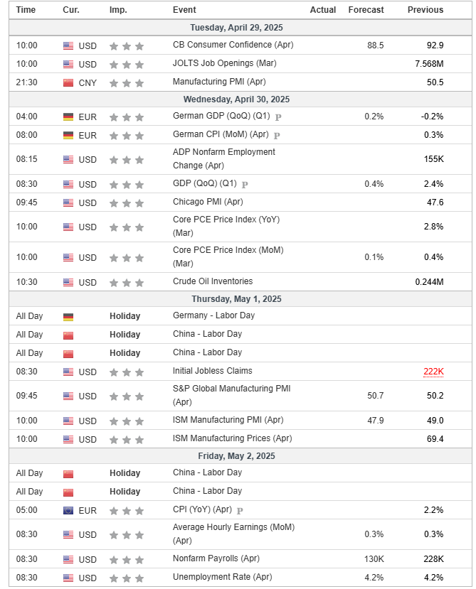Click the China flag on Manufacturing PMI row

pyautogui.click(x=68, y=83)
